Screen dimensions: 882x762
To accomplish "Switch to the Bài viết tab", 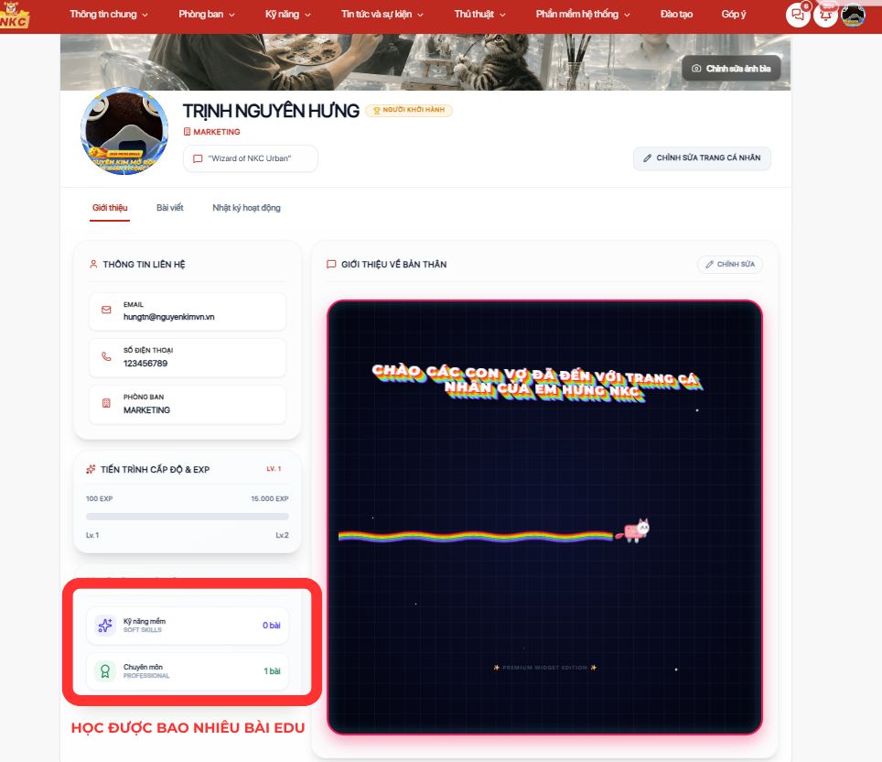I will pos(170,208).
